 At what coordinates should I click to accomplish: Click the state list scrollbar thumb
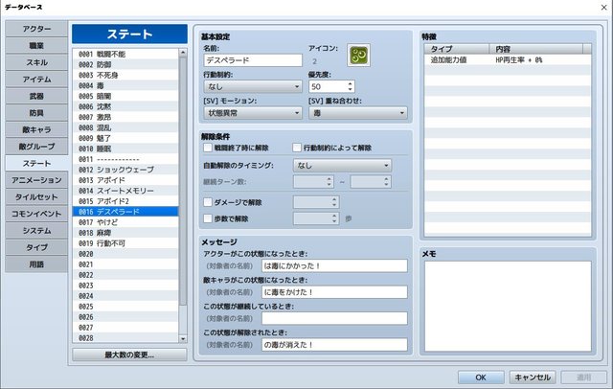tap(183, 181)
